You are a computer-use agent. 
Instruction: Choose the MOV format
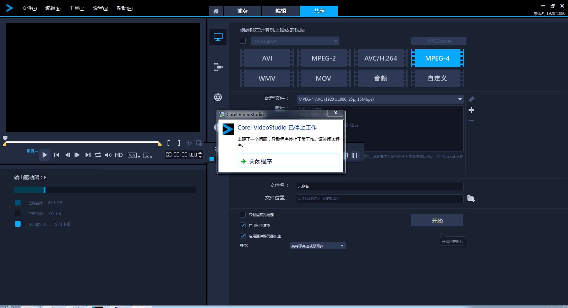324,78
